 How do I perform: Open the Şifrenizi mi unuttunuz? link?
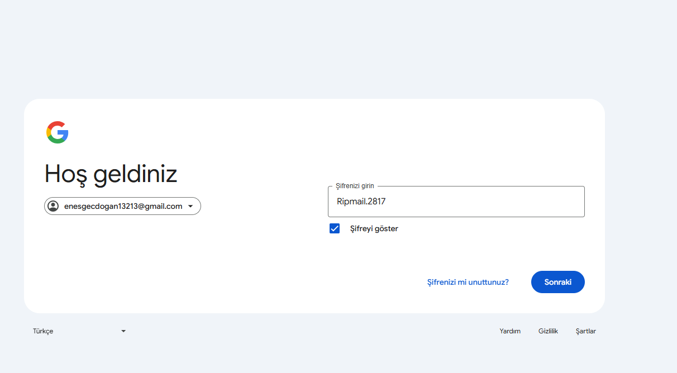click(468, 282)
